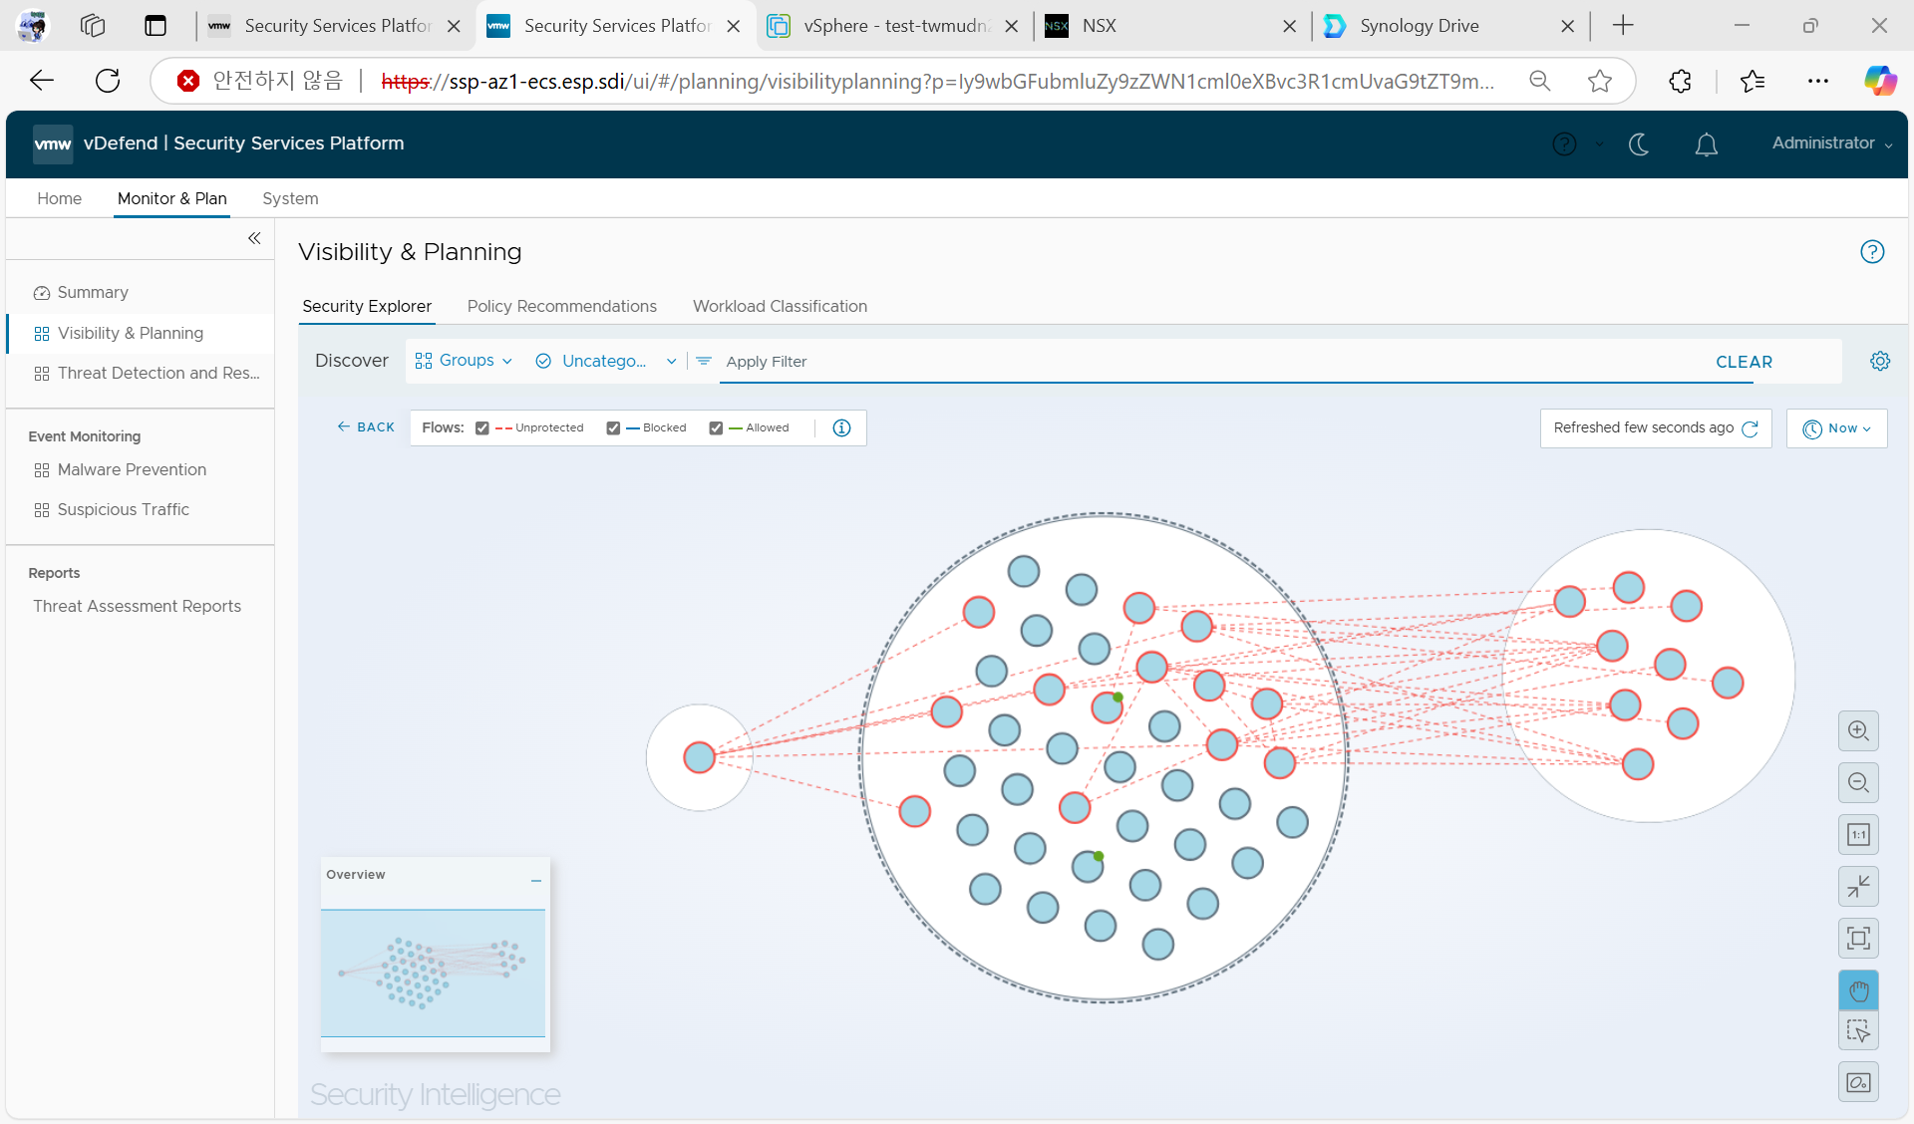Image resolution: width=1914 pixels, height=1124 pixels.
Task: Expand the Uncategorized dropdown
Action: pyautogui.click(x=606, y=361)
